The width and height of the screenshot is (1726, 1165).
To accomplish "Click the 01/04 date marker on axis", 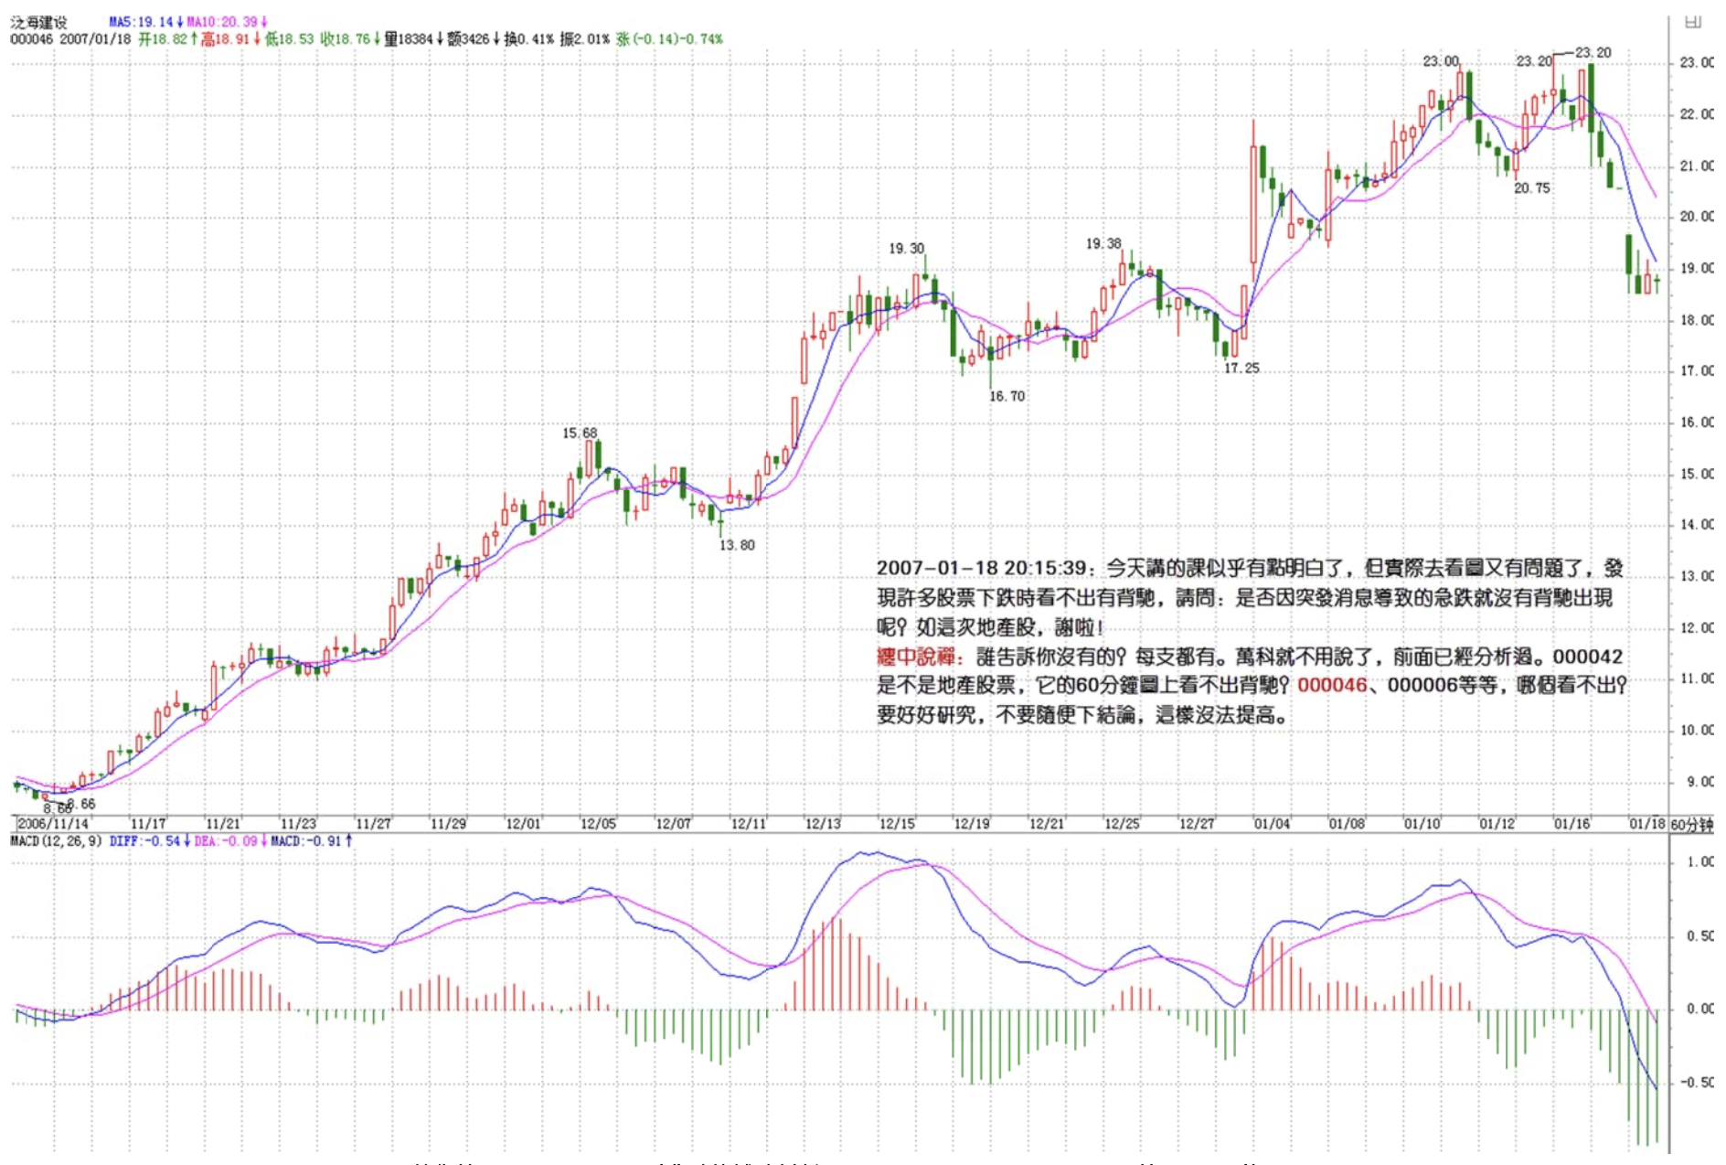I will click(x=1272, y=824).
